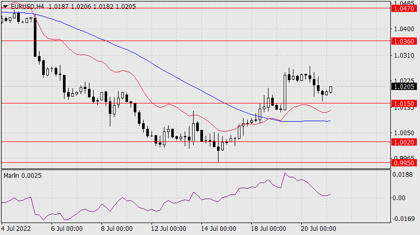
Task: Select the 1.0470 red price level label
Action: coord(404,8)
